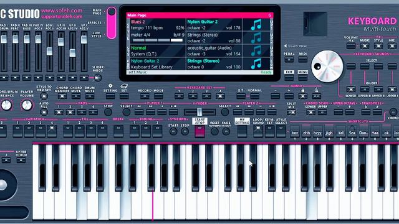Viewport: 399px width, 224px height.
Task: Toggle Lower keyboard sound on/off
Action: [351, 89]
